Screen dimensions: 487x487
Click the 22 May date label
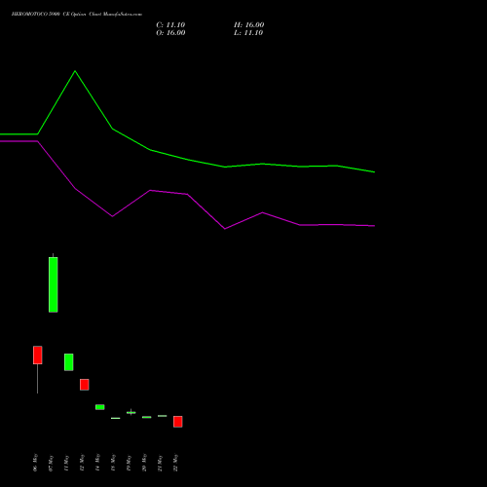point(175,463)
